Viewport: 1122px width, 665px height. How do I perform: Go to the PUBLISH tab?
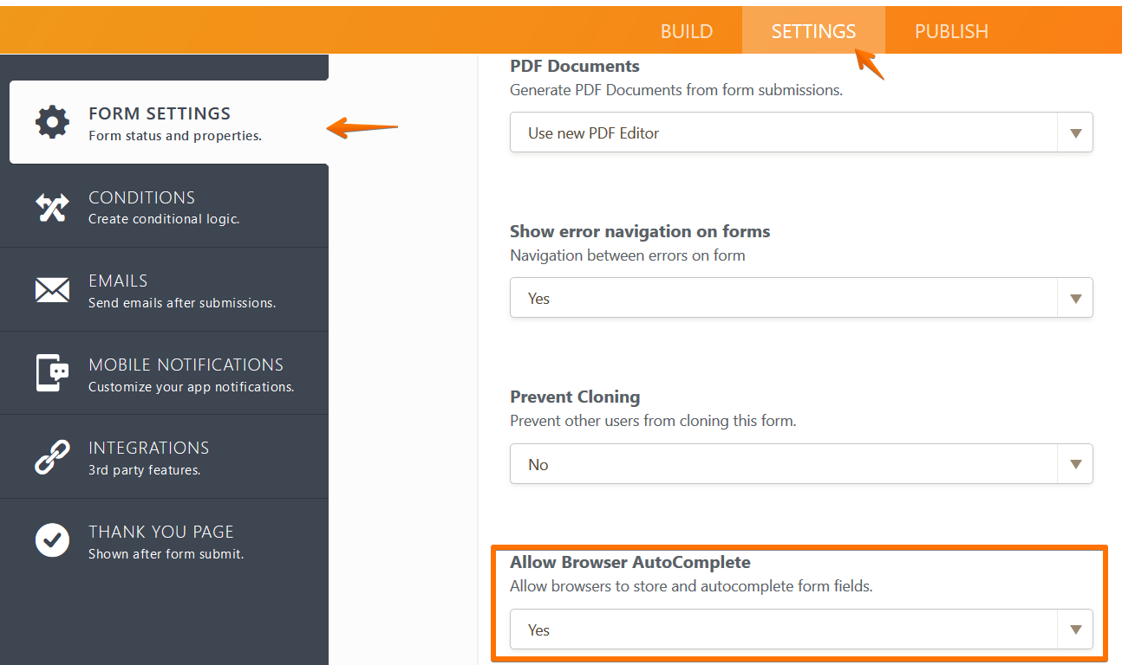(951, 31)
